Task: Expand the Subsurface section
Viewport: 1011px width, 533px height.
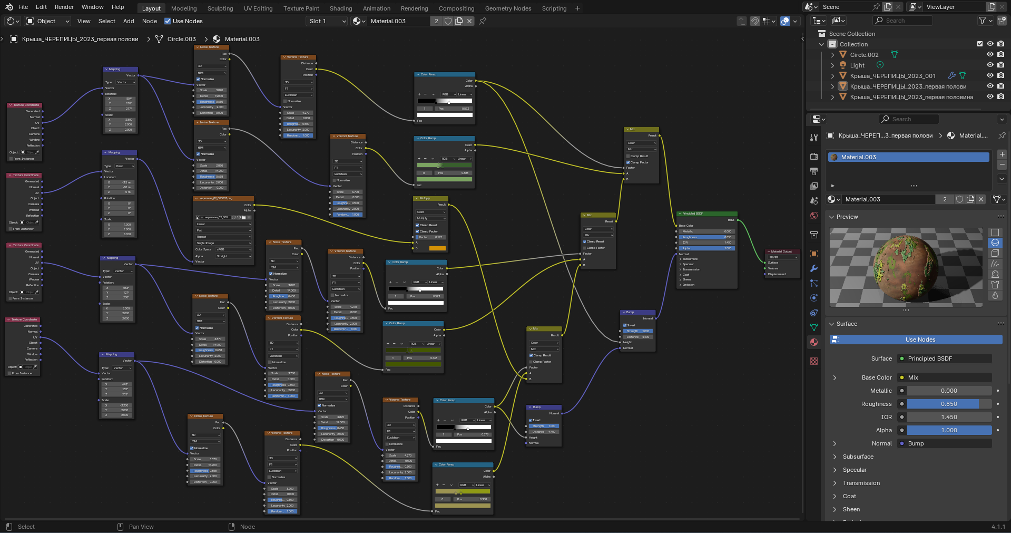Action: point(835,457)
